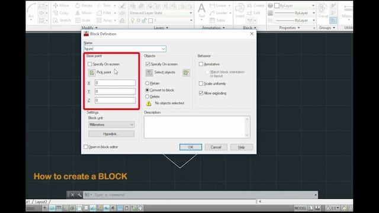Select the Trim tool in the ribbon
This screenshot has height=213, width=379.
click(104, 5)
